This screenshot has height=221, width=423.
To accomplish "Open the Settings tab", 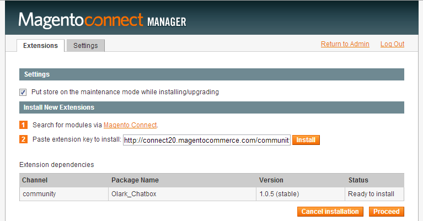I will tap(85, 46).
